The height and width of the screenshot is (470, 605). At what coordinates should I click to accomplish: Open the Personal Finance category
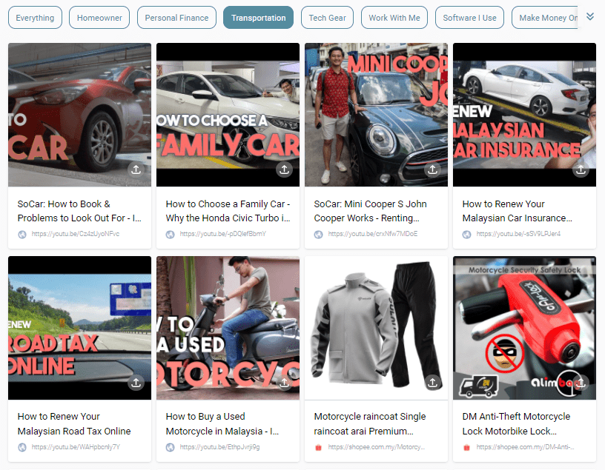(176, 18)
